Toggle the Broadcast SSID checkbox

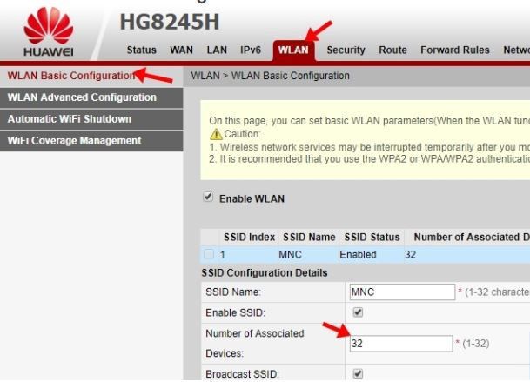click(358, 373)
